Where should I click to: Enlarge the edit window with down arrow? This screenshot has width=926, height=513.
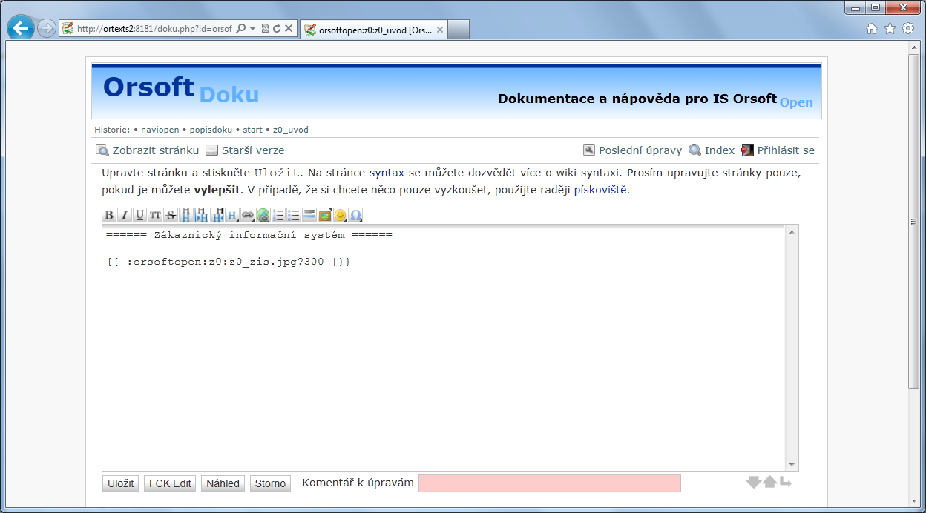(753, 483)
